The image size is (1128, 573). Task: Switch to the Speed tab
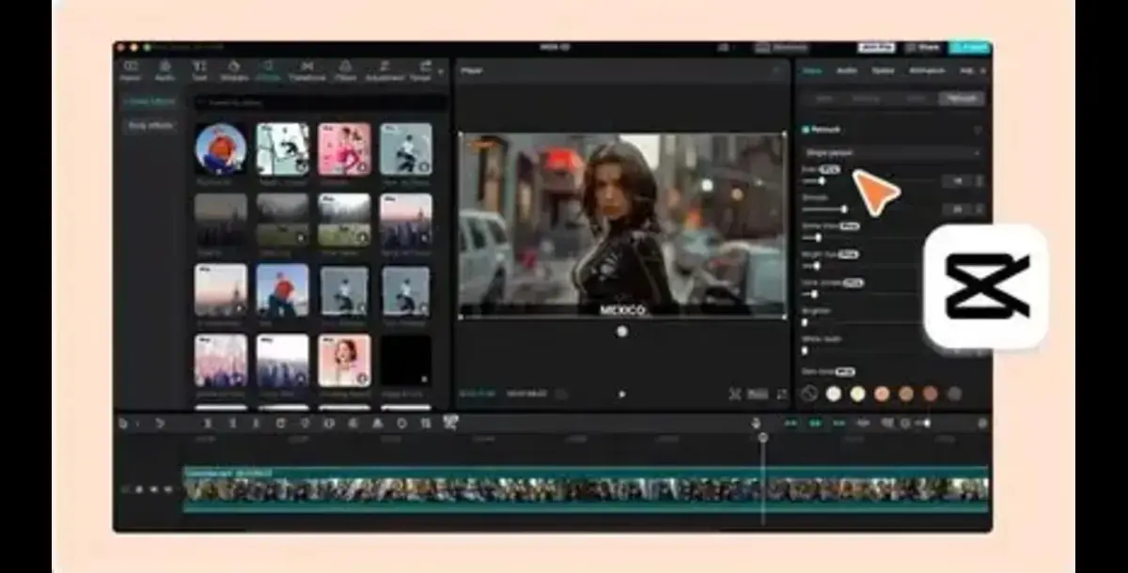[883, 70]
